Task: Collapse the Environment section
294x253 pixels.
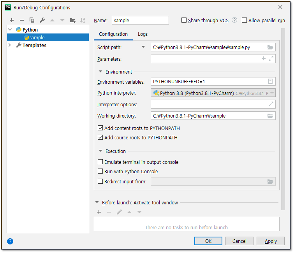Action: click(100, 72)
